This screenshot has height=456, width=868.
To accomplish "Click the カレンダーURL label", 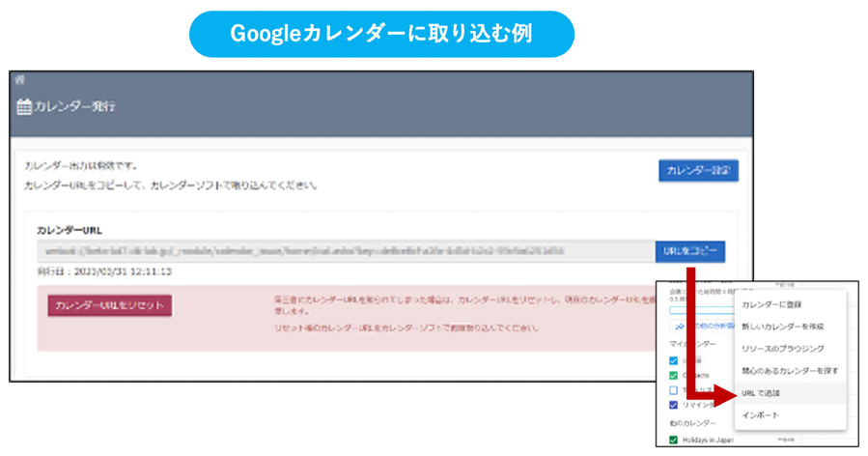I will [70, 231].
